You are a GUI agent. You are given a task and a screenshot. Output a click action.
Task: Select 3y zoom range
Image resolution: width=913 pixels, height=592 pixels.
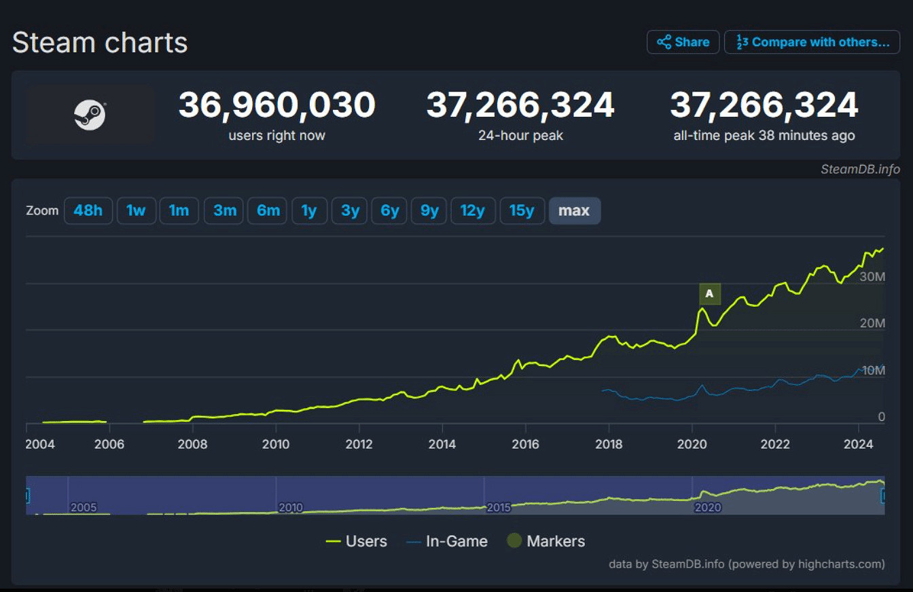click(350, 210)
